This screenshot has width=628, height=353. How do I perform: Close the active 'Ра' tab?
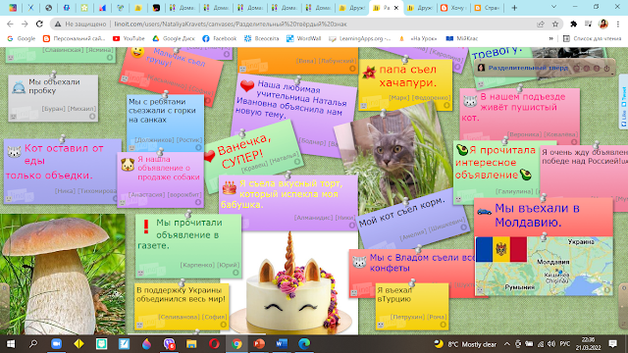(x=396, y=8)
